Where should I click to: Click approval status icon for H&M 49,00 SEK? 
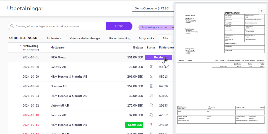pyautogui.click(x=151, y=96)
